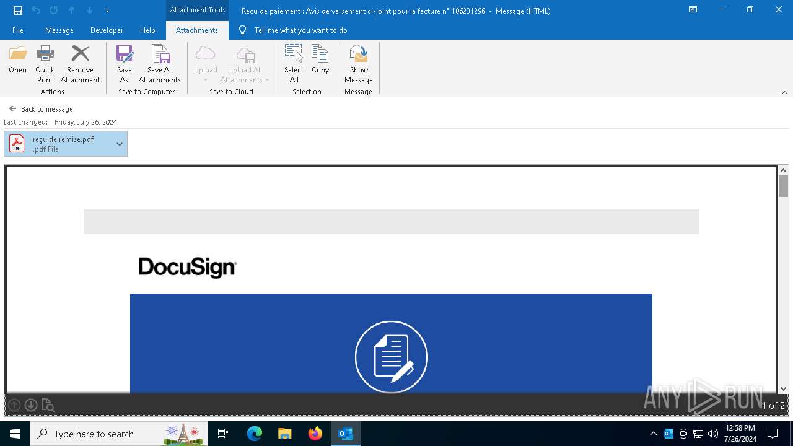Click Outlook icon in system tray
Screen dimensions: 793x446
[668, 434]
